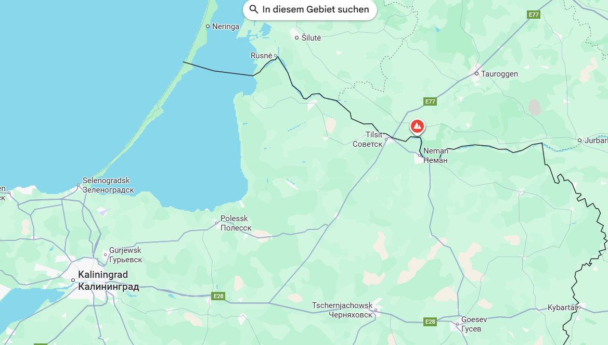The image size is (608, 345).
Task: Select the Tschernjachowsk Черняховск label
Action: [x=342, y=310]
